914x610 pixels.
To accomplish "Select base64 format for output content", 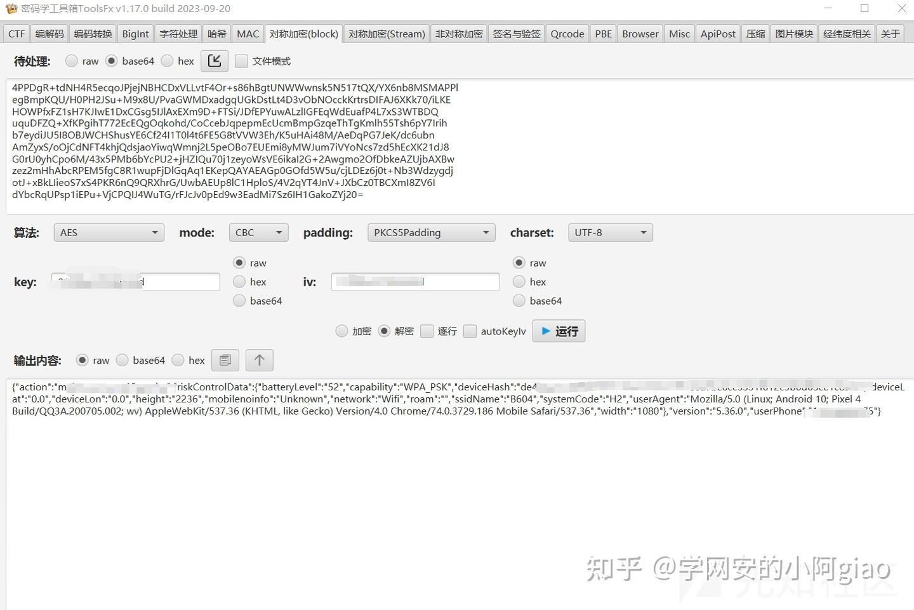I will click(121, 360).
